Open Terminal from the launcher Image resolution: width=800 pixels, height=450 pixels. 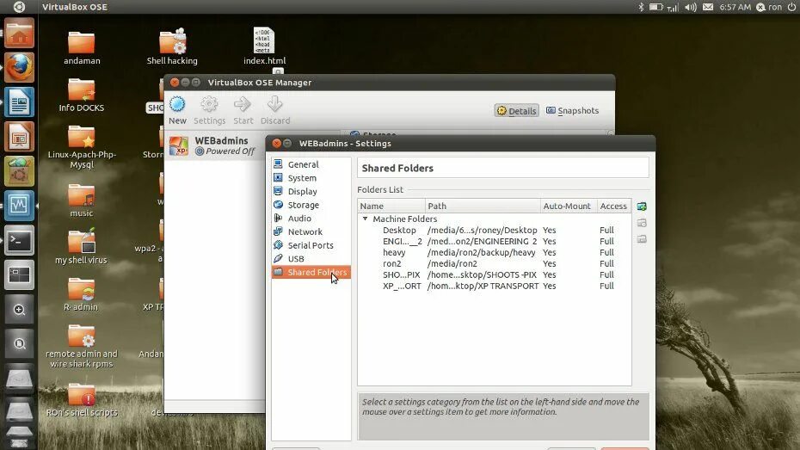pos(20,240)
